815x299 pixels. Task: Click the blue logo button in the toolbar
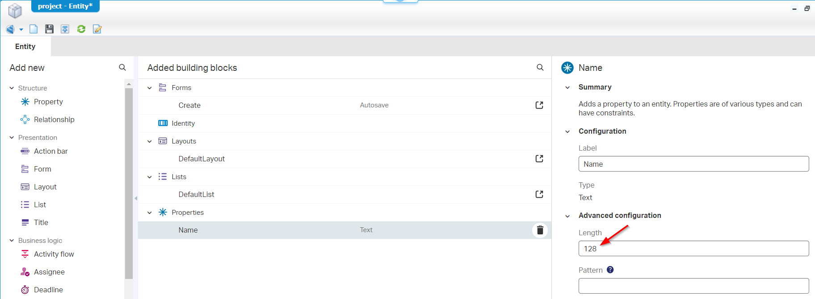10,29
